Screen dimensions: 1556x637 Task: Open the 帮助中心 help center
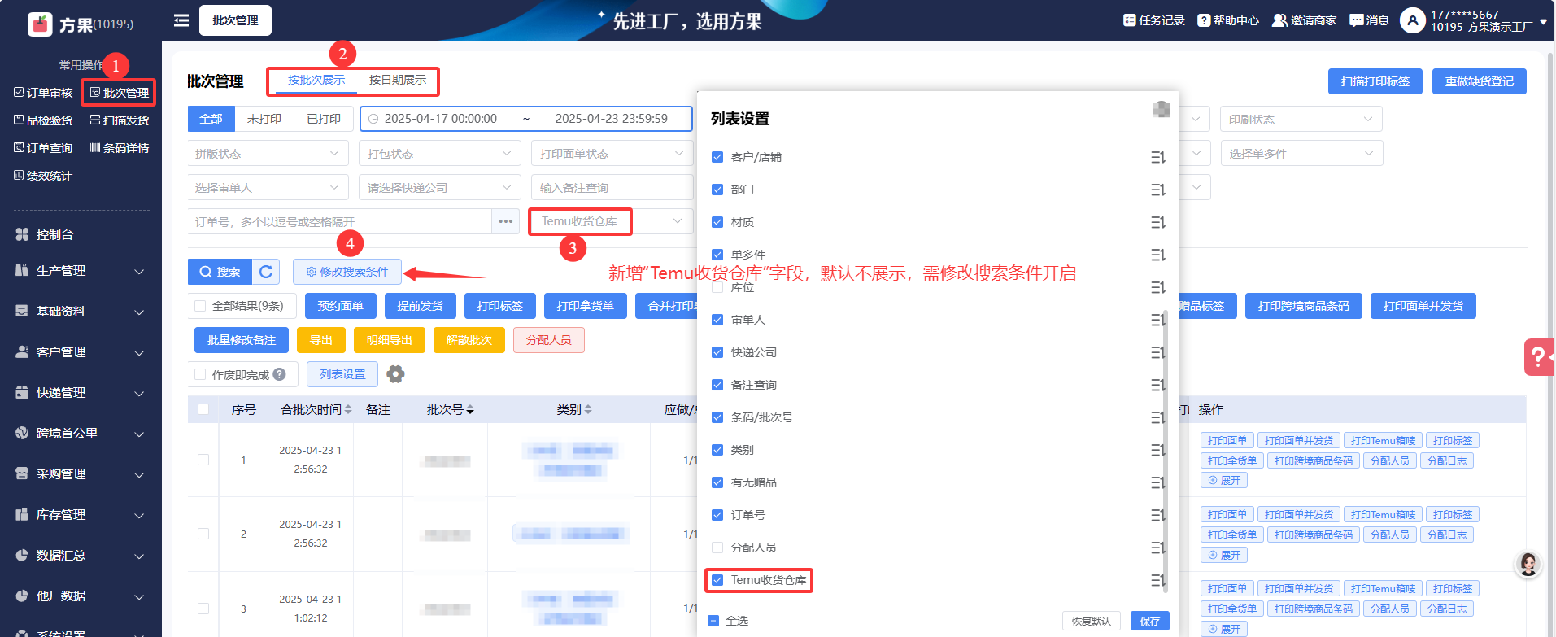coord(1228,20)
